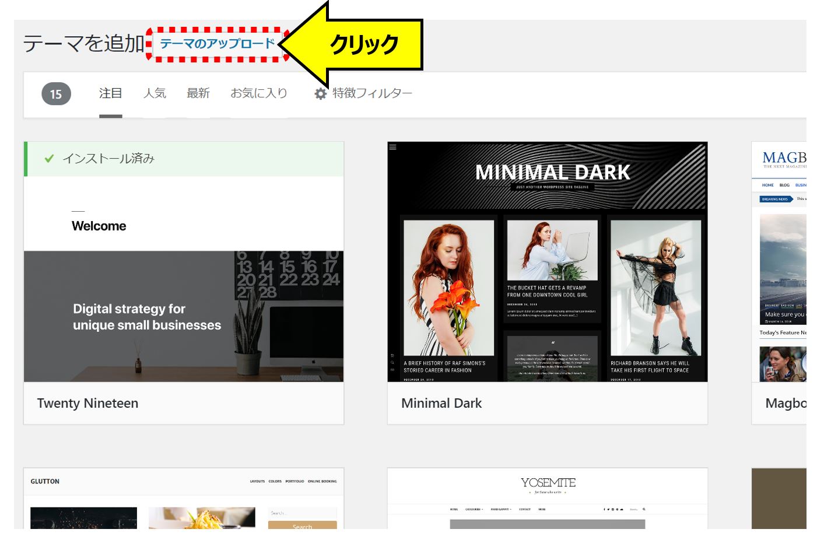Click the Minimal Dark theme name
Image resolution: width=817 pixels, height=536 pixels.
[x=441, y=403]
